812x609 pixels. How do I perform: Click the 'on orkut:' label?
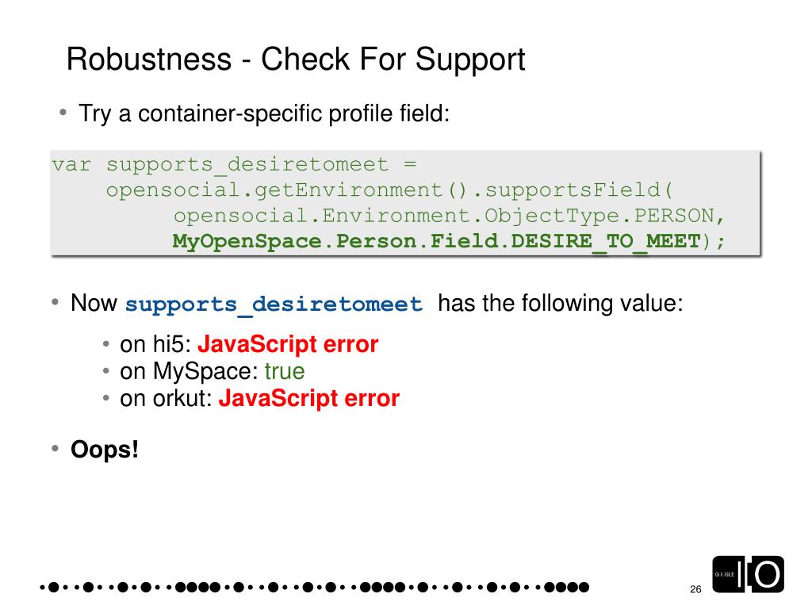167,399
